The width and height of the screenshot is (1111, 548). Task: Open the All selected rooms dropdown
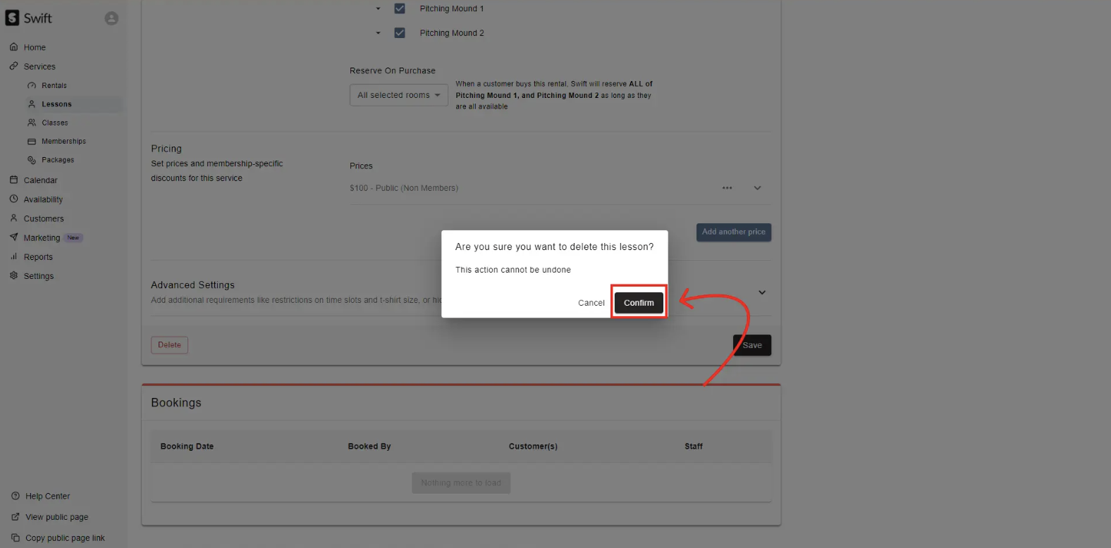[x=399, y=95]
